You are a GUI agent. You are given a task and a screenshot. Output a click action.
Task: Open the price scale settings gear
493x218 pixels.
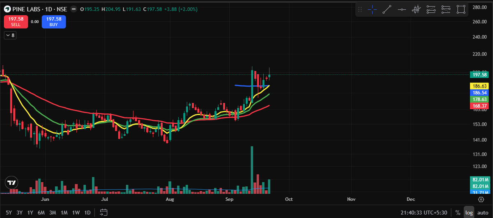[481, 199]
